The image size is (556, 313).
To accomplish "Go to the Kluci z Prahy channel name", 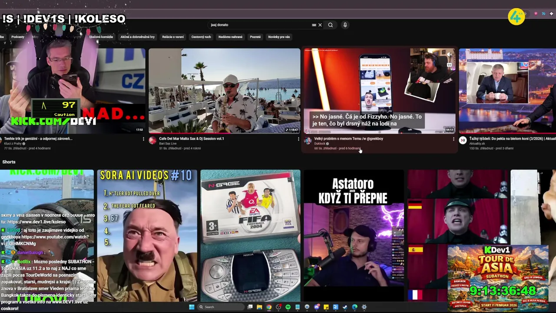I will pyautogui.click(x=13, y=143).
